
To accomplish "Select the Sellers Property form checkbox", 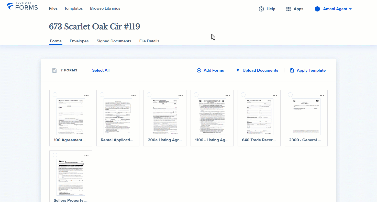I will click(x=55, y=155).
